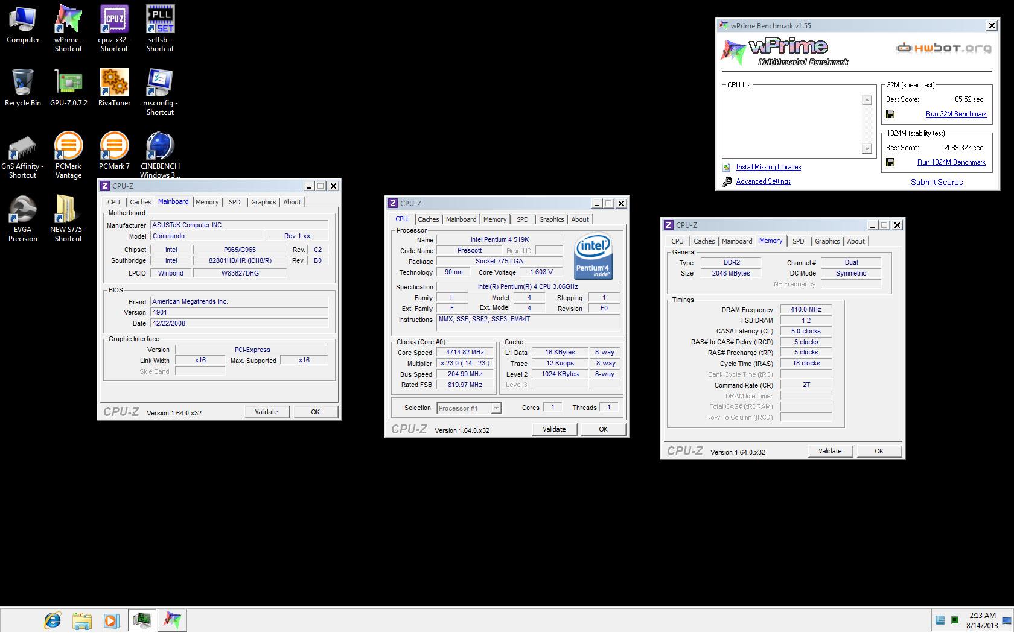Open Internet Explorer from the taskbar
This screenshot has width=1014, height=633.
[53, 620]
